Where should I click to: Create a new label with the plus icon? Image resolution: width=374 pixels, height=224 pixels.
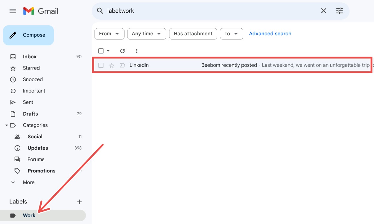point(79,202)
